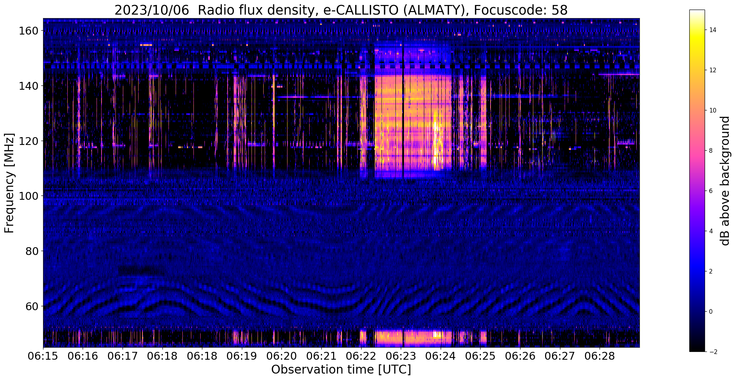Click the 06:20 time tick label
Viewport: 736px width, 380px height.
pyautogui.click(x=281, y=356)
